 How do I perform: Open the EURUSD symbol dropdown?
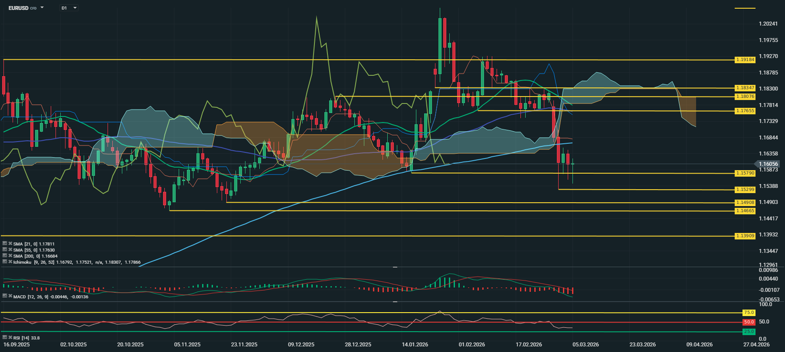pyautogui.click(x=42, y=8)
